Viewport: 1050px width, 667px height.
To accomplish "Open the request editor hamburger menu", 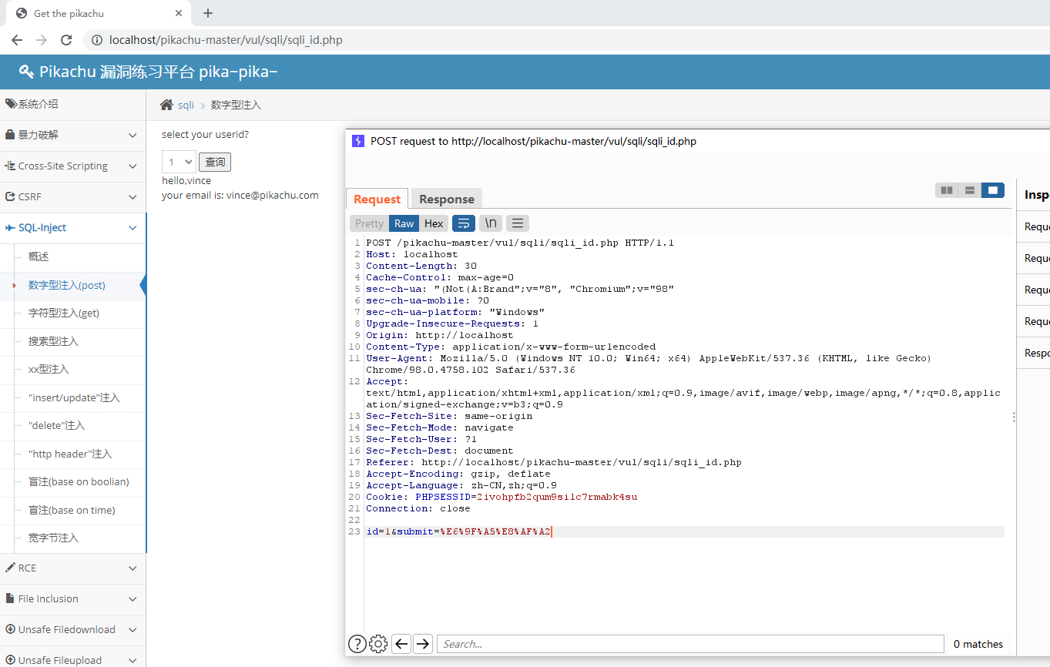I will pyautogui.click(x=518, y=223).
